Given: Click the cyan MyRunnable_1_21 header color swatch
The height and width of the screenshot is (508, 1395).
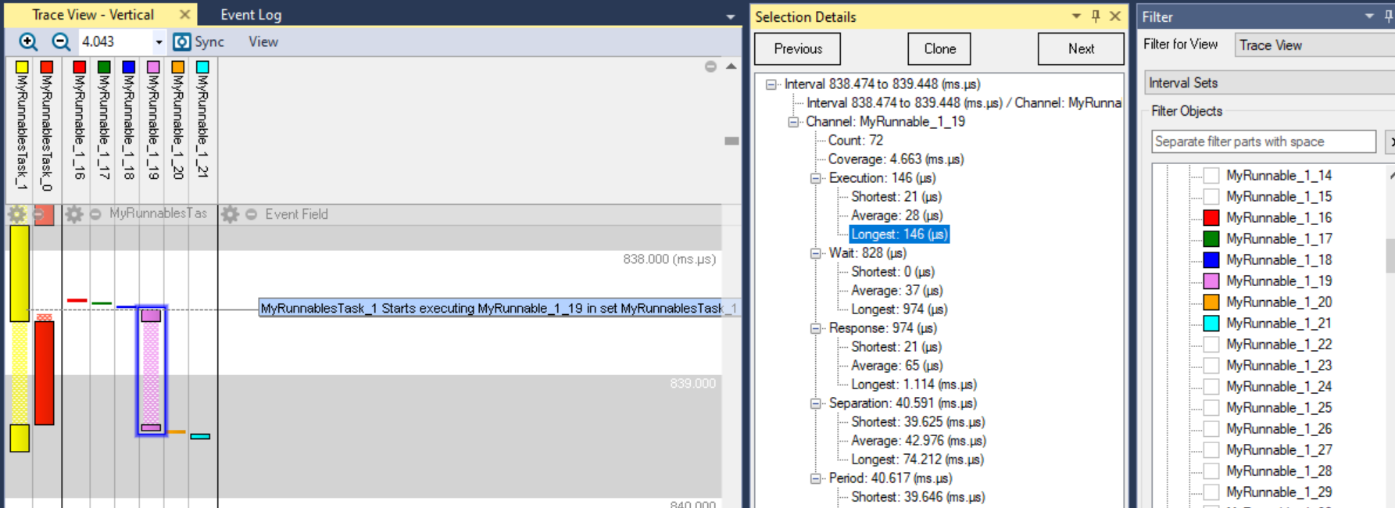Looking at the screenshot, I should [202, 68].
